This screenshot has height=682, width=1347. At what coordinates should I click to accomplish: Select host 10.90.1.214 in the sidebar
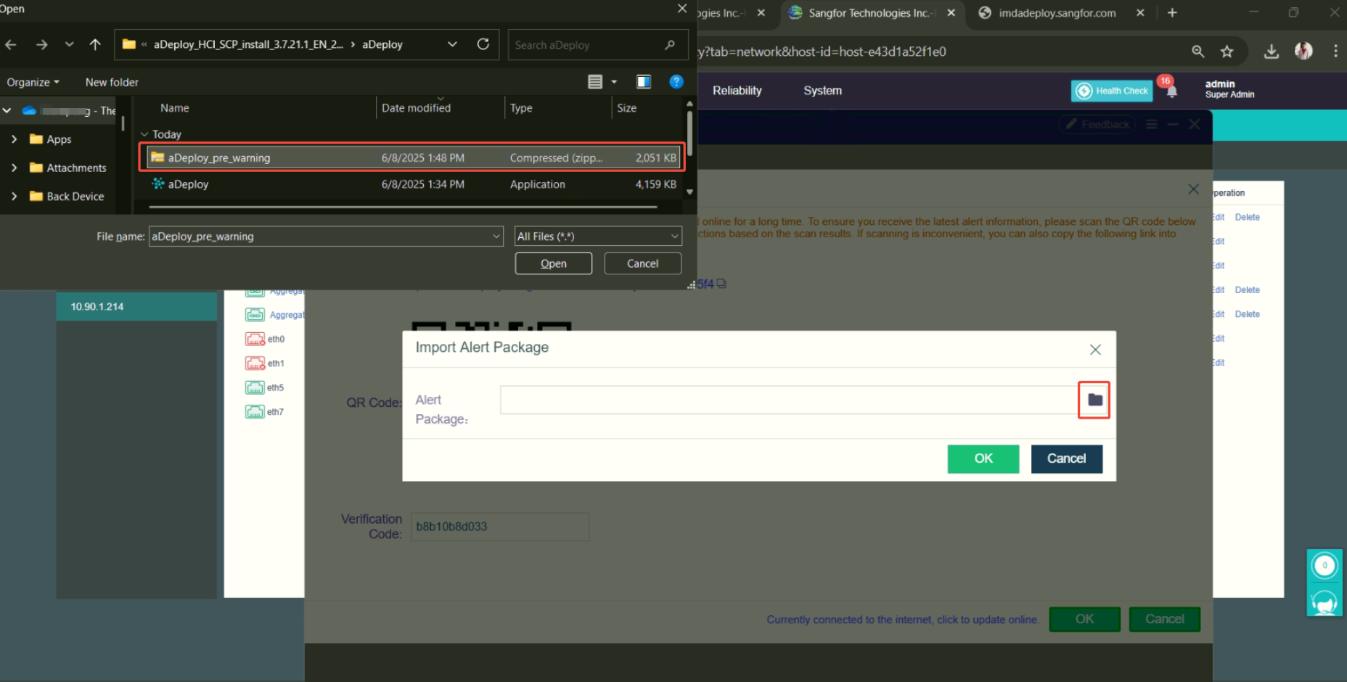point(136,307)
